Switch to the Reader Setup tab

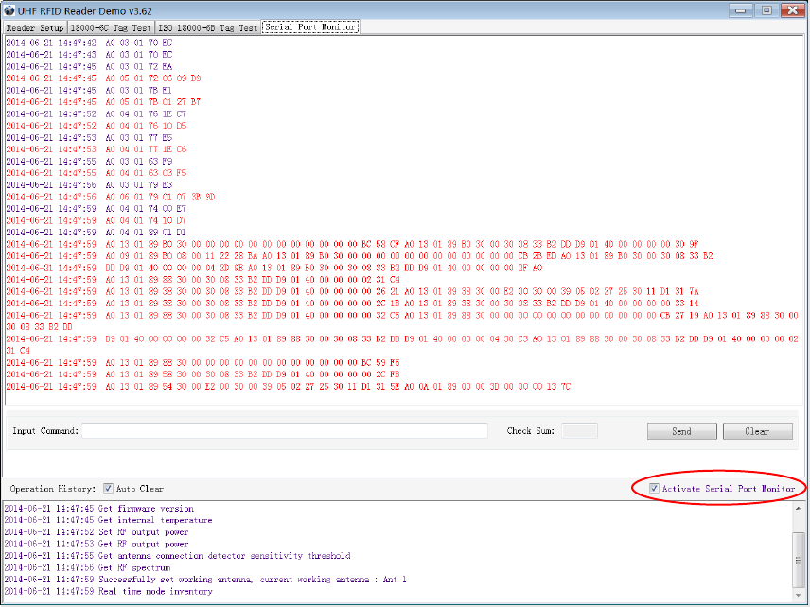pos(35,27)
